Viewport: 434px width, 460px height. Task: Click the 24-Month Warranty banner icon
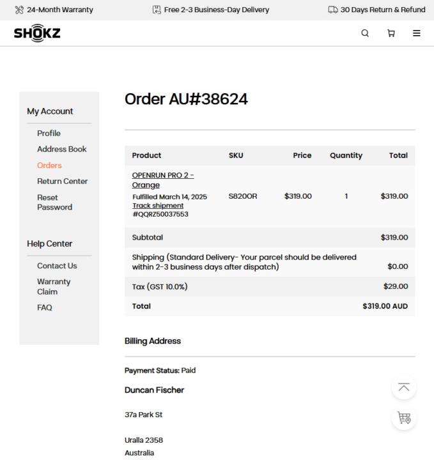point(19,10)
